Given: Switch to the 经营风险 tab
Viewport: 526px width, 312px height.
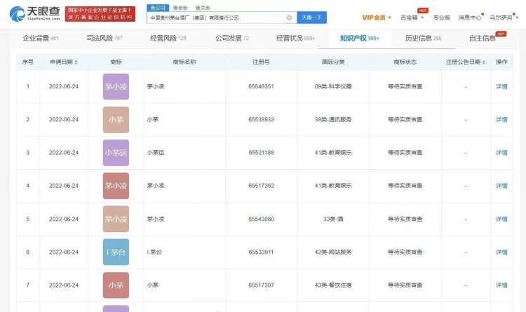Looking at the screenshot, I should 168,39.
